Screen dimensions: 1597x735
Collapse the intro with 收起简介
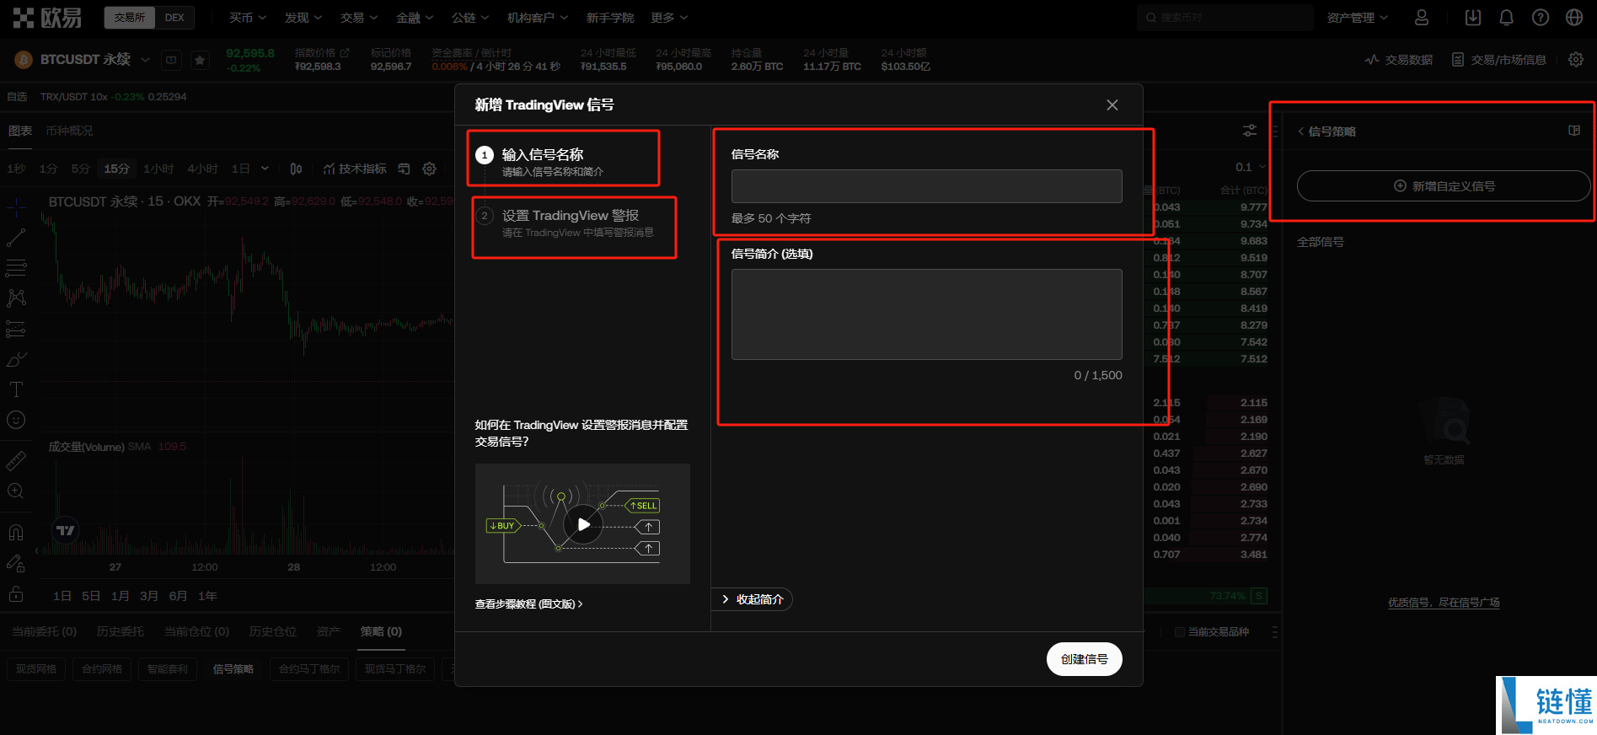tap(753, 599)
